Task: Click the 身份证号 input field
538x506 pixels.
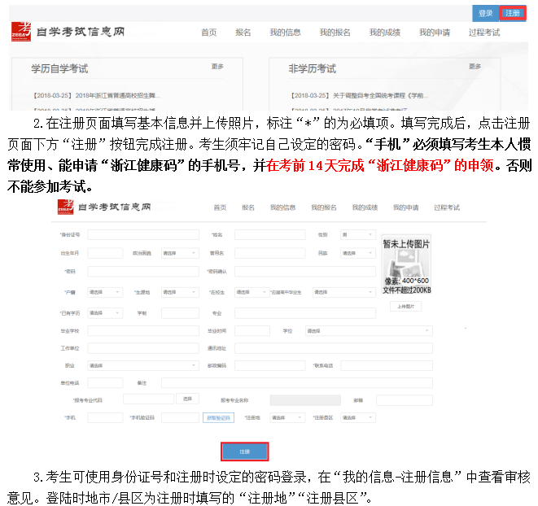Action: [x=143, y=234]
